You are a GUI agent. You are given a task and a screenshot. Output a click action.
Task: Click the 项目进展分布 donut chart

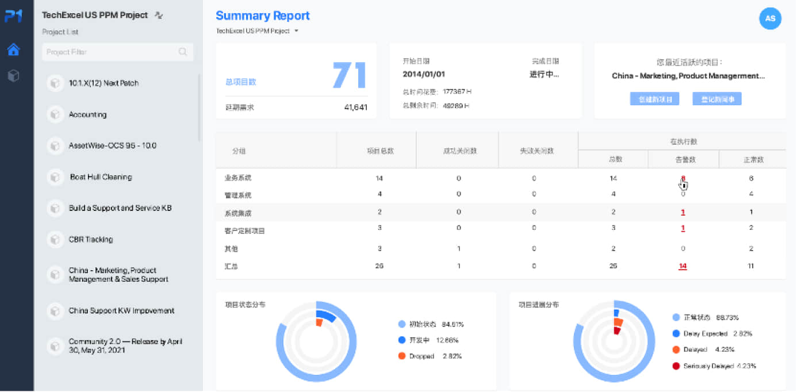(614, 341)
